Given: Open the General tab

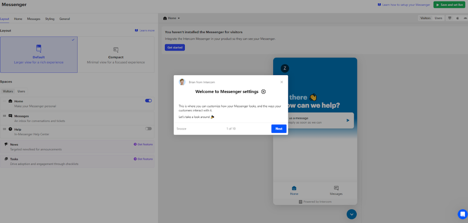Looking at the screenshot, I should pyautogui.click(x=65, y=19).
